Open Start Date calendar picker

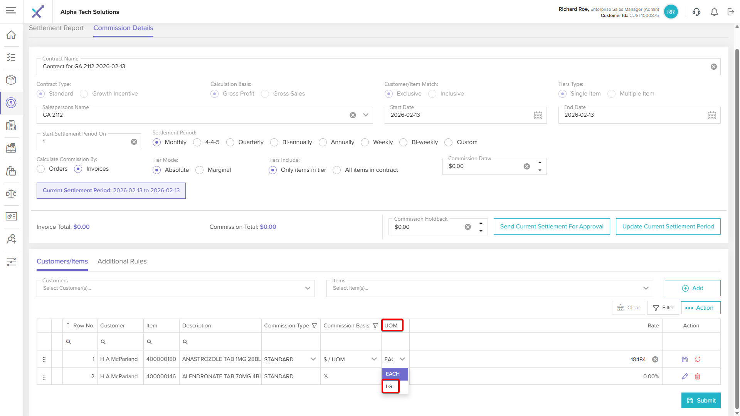tap(538, 115)
